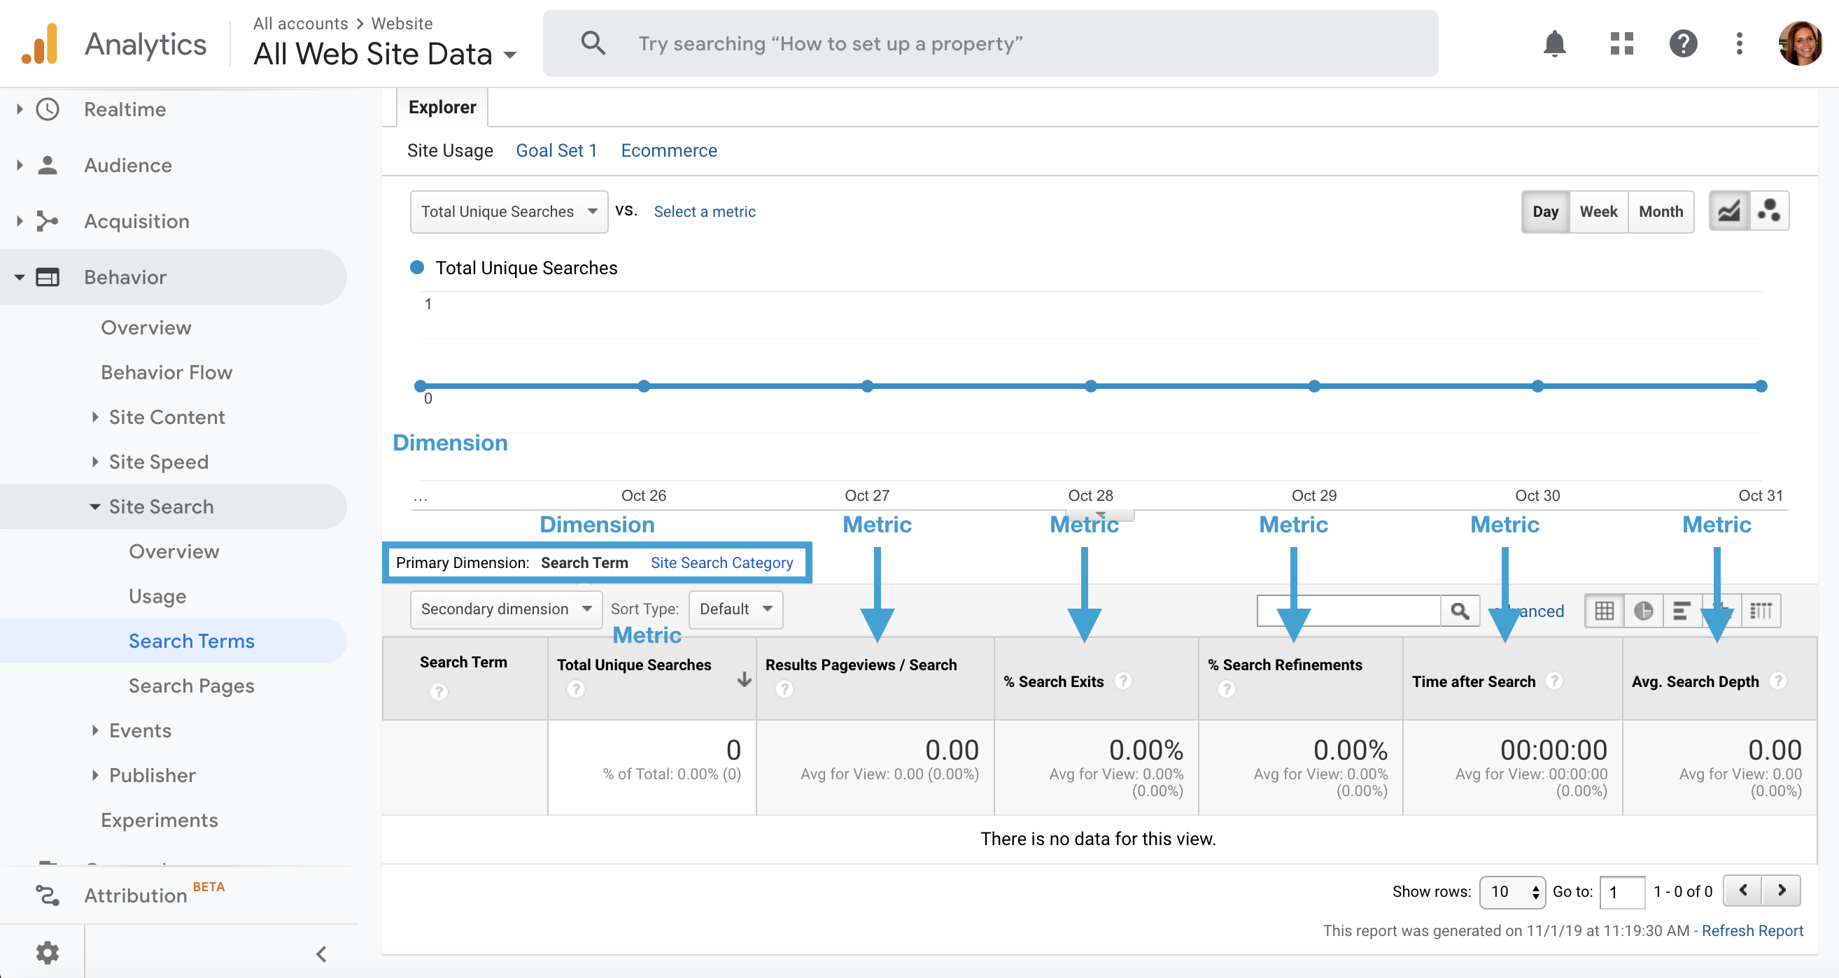The width and height of the screenshot is (1839, 978).
Task: Open the Total Unique Searches metric dropdown
Action: click(x=508, y=211)
